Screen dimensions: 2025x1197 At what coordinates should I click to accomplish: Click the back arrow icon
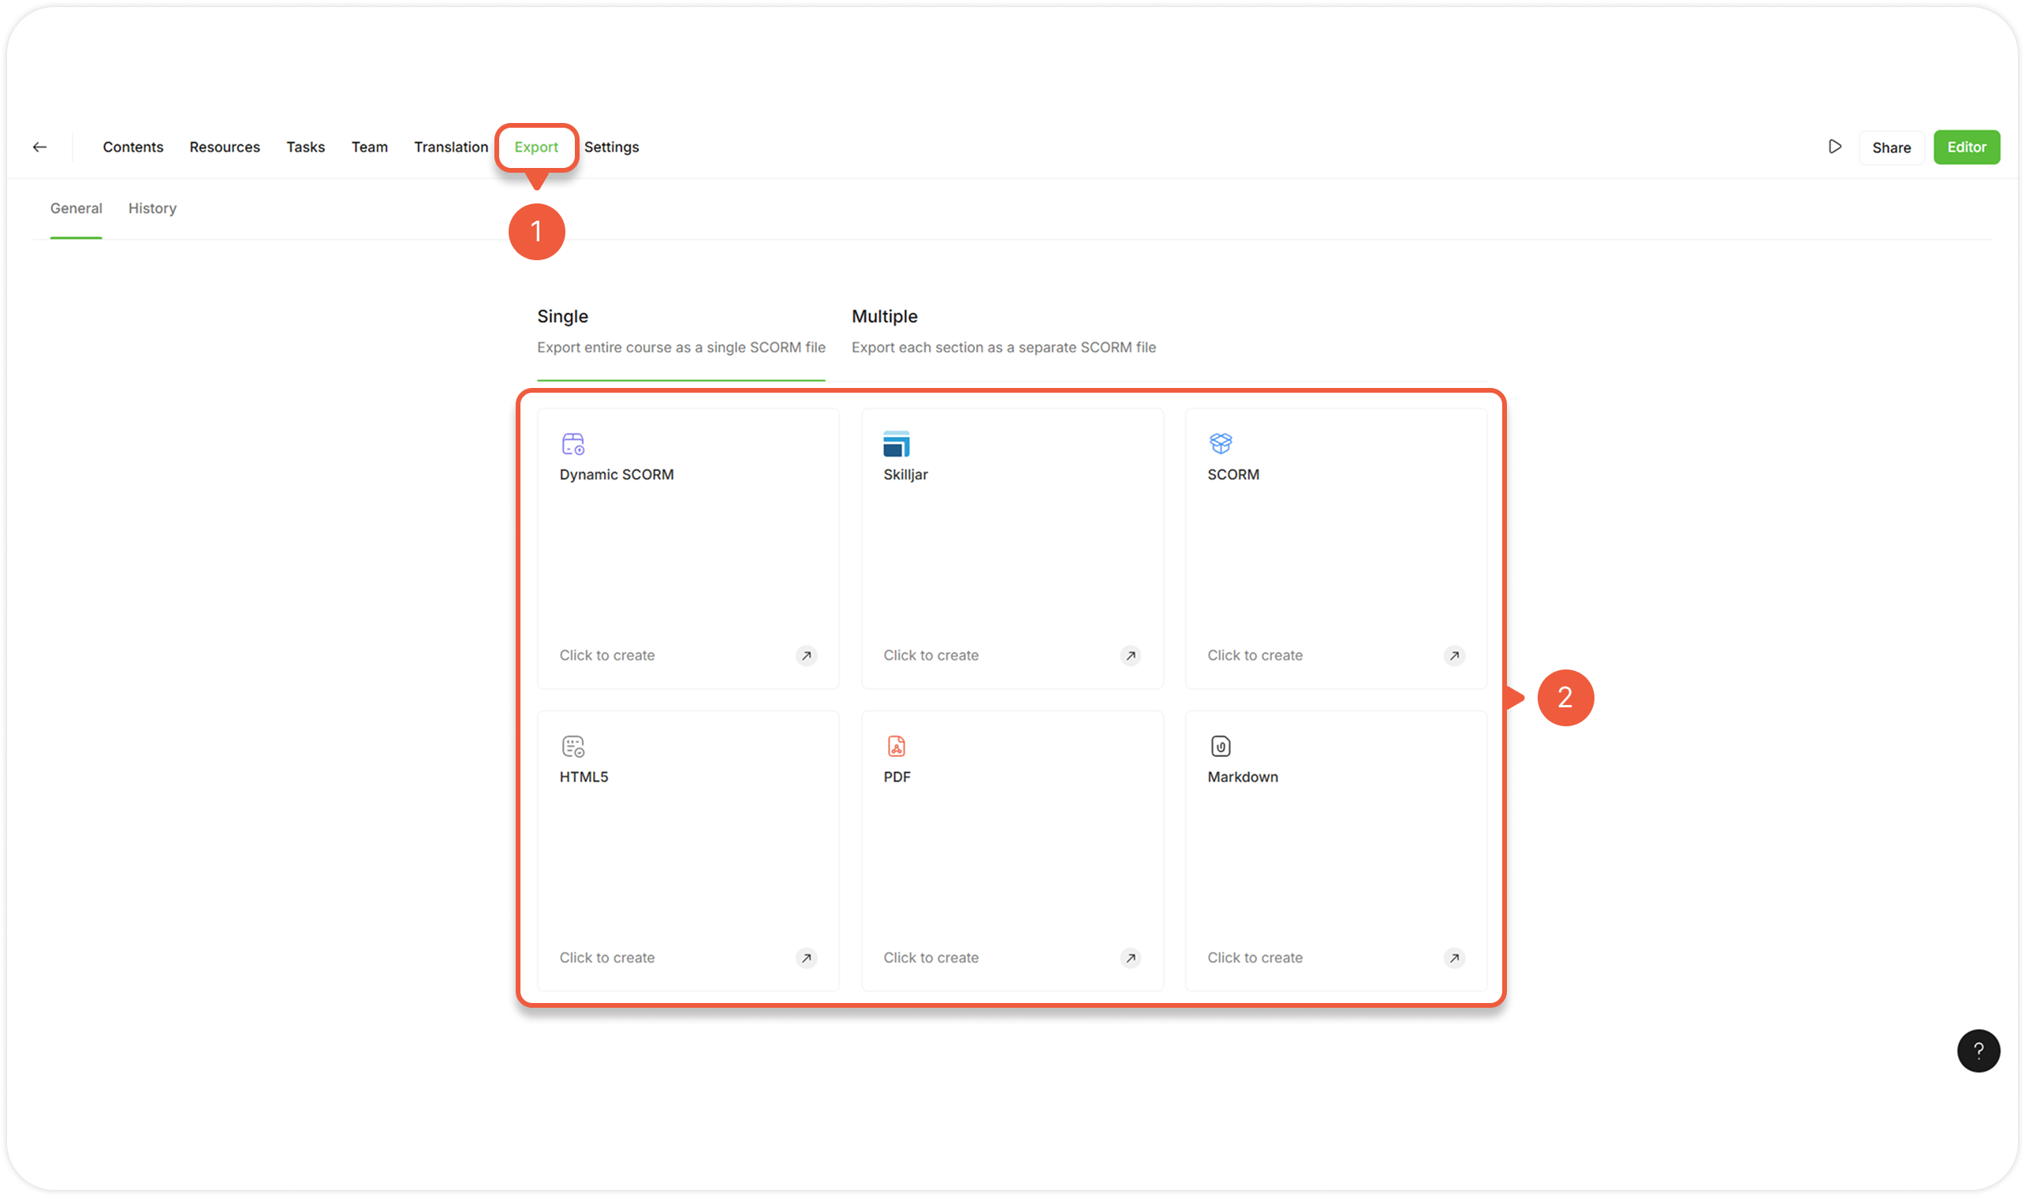click(39, 147)
